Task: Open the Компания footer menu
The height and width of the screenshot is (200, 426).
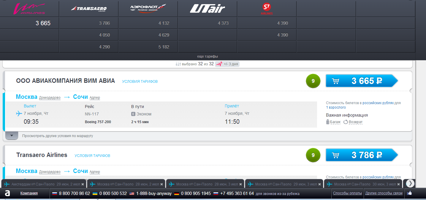Action: [x=29, y=193]
